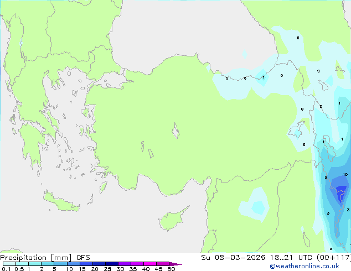Click the legend swatch between 5 and 10
The height and width of the screenshot is (271, 351).
coord(60,264)
